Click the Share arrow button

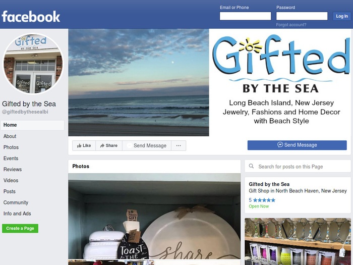(x=109, y=145)
